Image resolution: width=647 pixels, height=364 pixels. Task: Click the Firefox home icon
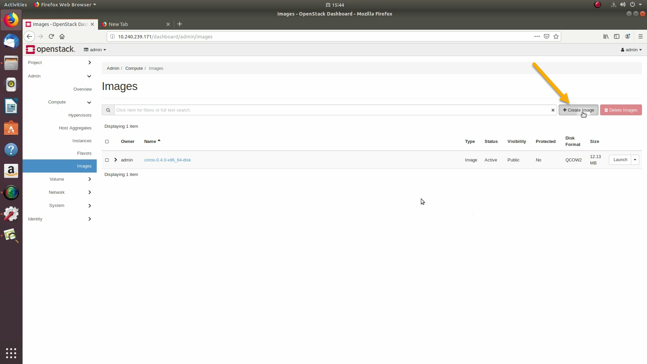coord(62,36)
